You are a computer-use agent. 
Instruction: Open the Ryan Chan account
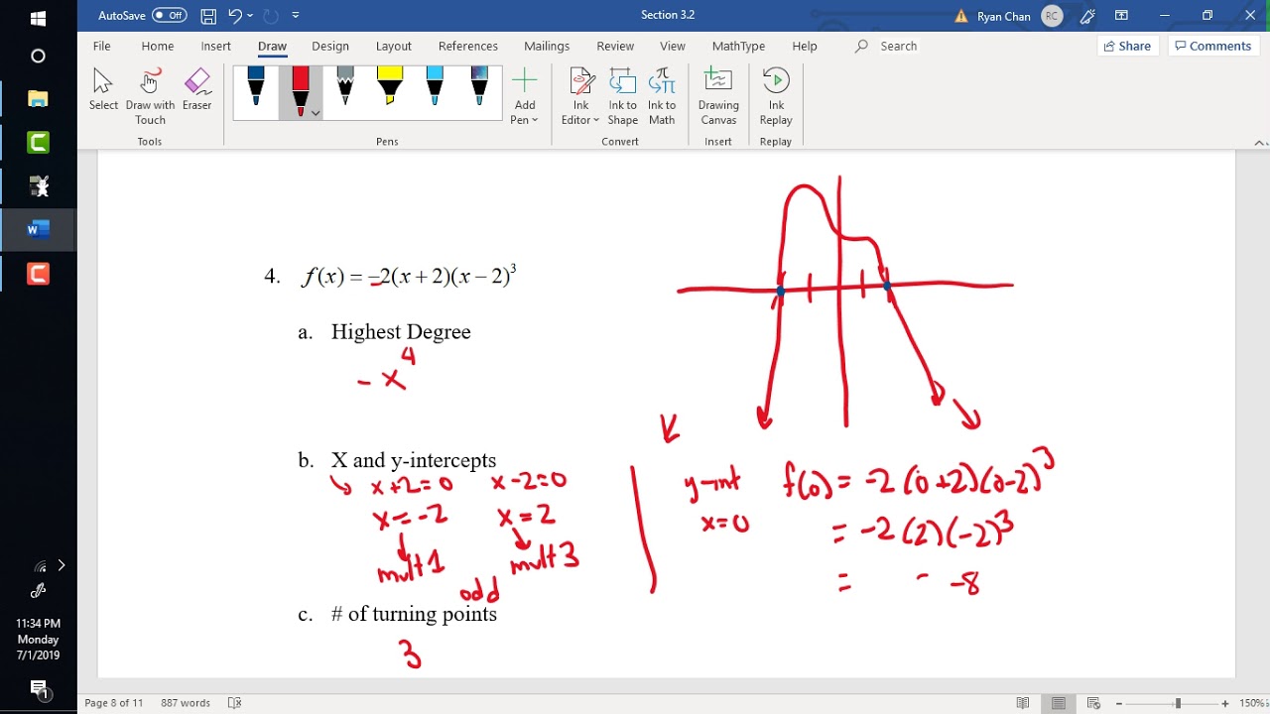[x=1020, y=16]
